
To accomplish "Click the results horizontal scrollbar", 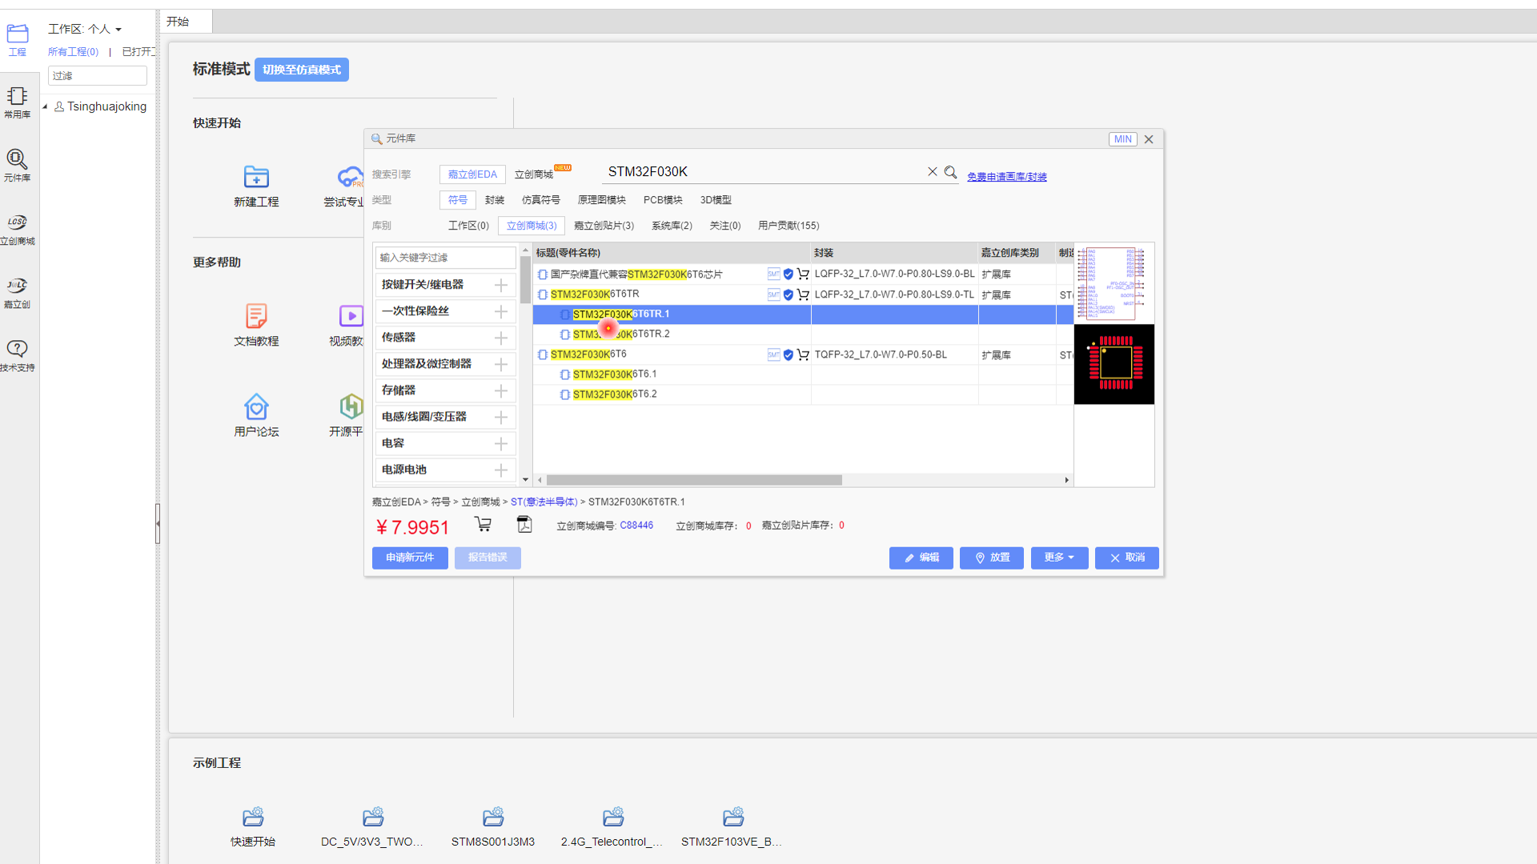I will click(x=694, y=480).
